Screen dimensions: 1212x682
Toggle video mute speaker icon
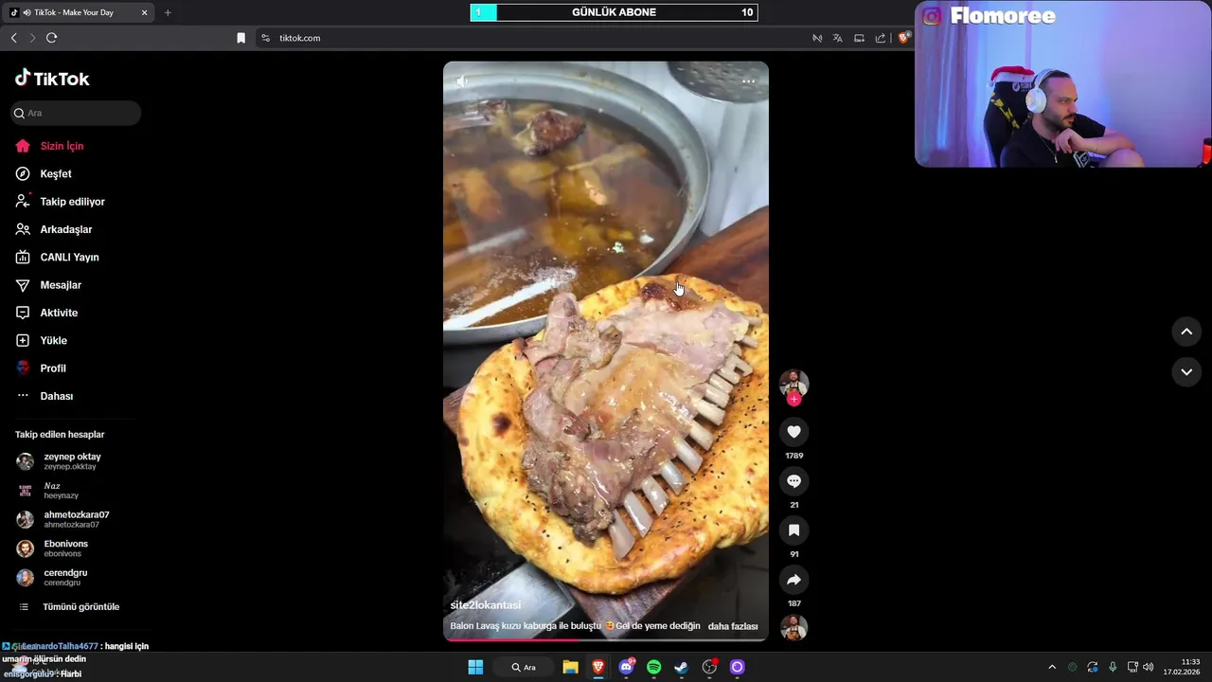[x=462, y=81]
